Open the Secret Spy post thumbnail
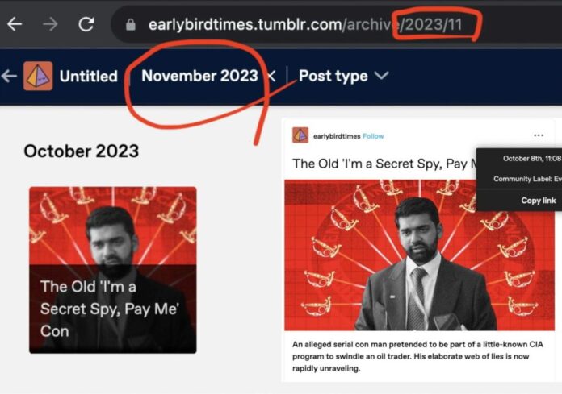 112,270
